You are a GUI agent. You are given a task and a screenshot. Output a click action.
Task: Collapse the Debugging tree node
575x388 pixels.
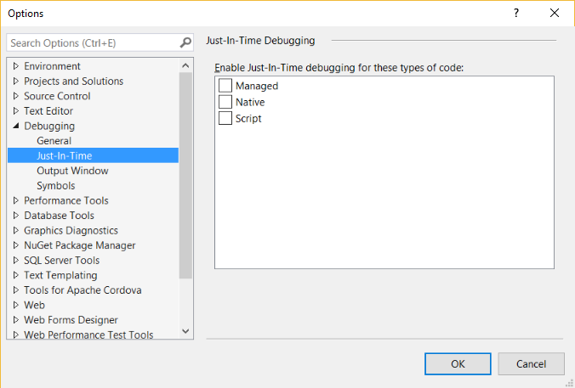coord(16,127)
